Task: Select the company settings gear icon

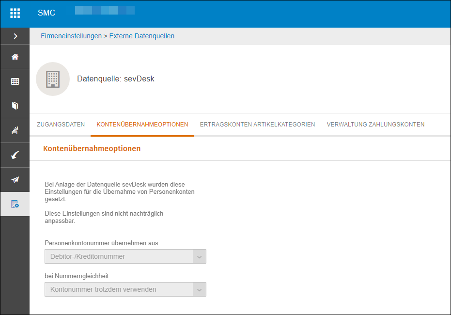Action: (x=15, y=204)
